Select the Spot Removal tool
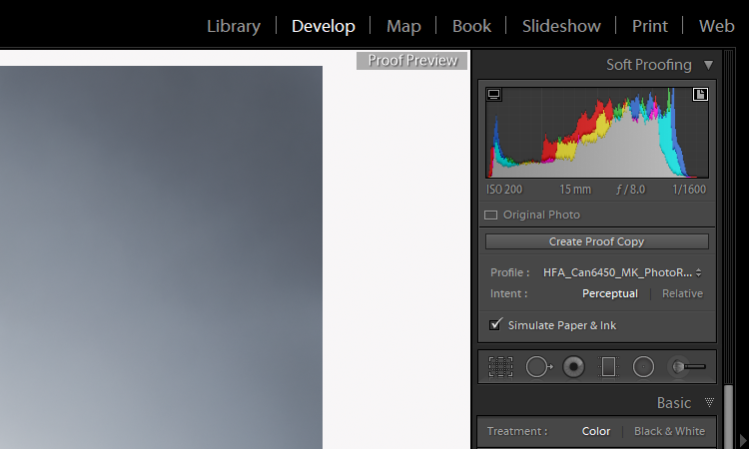Viewport: 749px width, 449px height. tap(537, 367)
